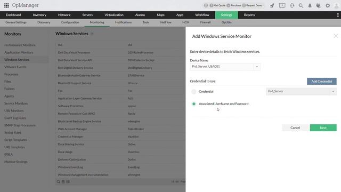Switch to Tools tab
The width and height of the screenshot is (341, 192).
tap(146, 22)
